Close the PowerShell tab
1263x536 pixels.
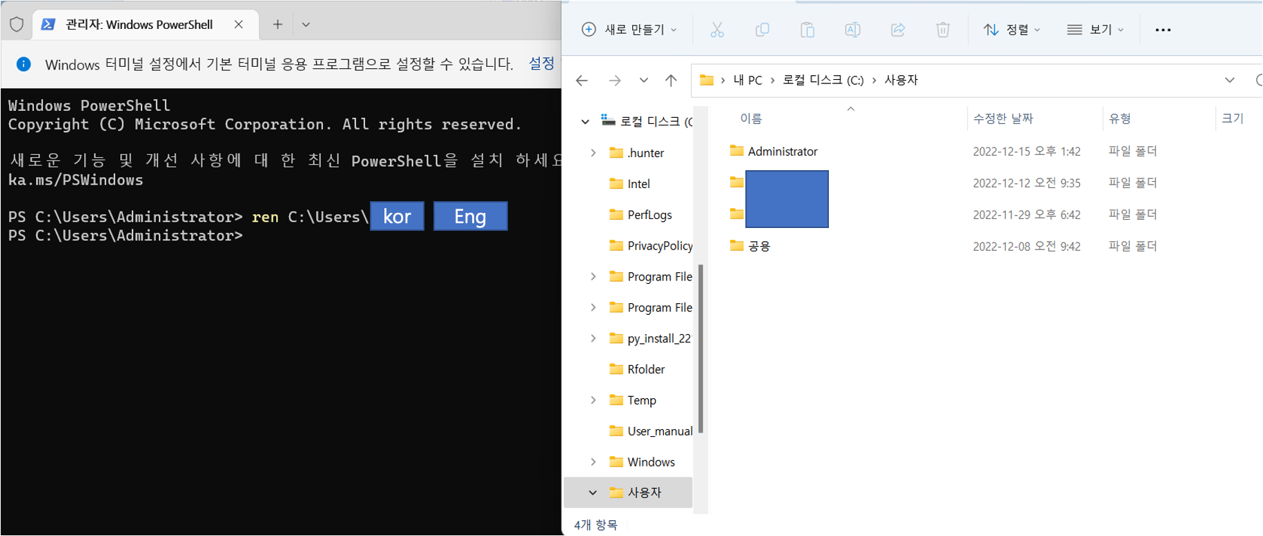[238, 24]
